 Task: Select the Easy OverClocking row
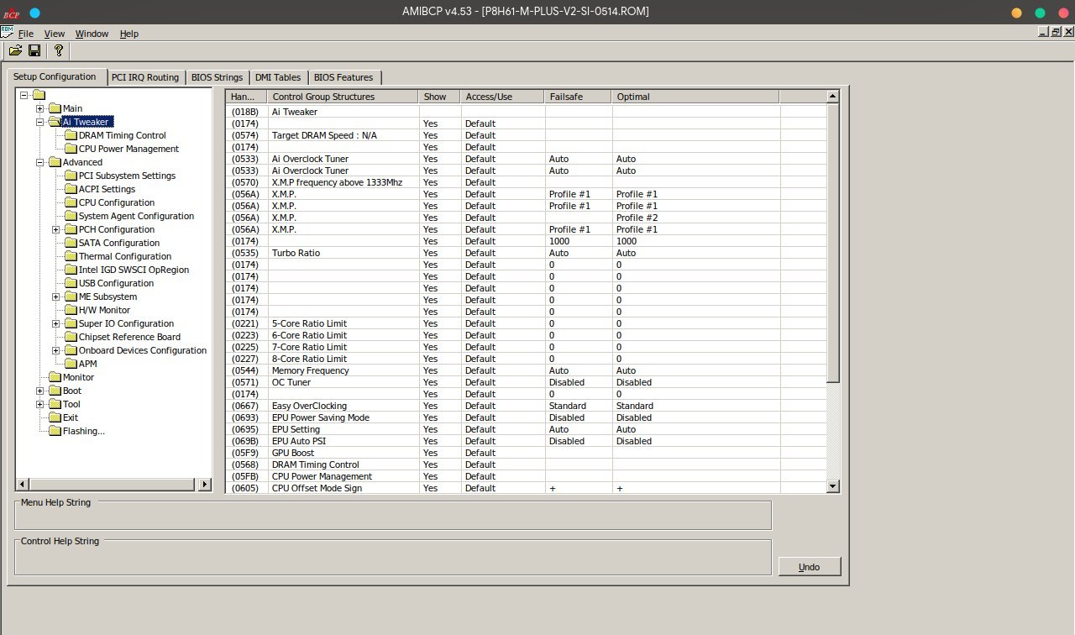pos(526,406)
